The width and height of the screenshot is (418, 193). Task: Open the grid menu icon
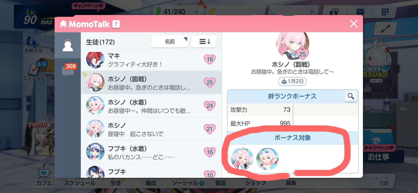[385, 12]
